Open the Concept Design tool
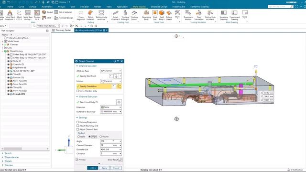Image resolution: width=306 pixels, height=172 pixels. point(64,18)
